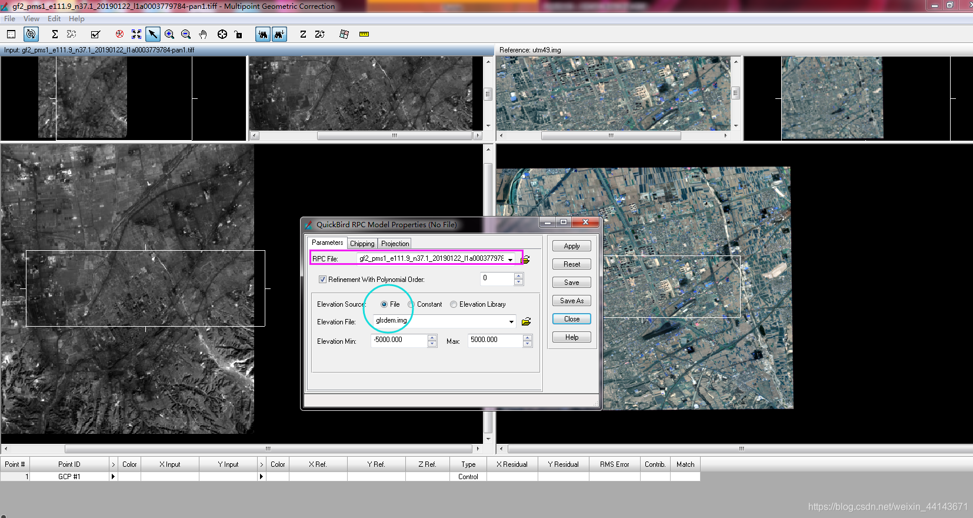This screenshot has width=973, height=518.
Task: Click the crosshair create GCP tool
Action: coord(222,34)
